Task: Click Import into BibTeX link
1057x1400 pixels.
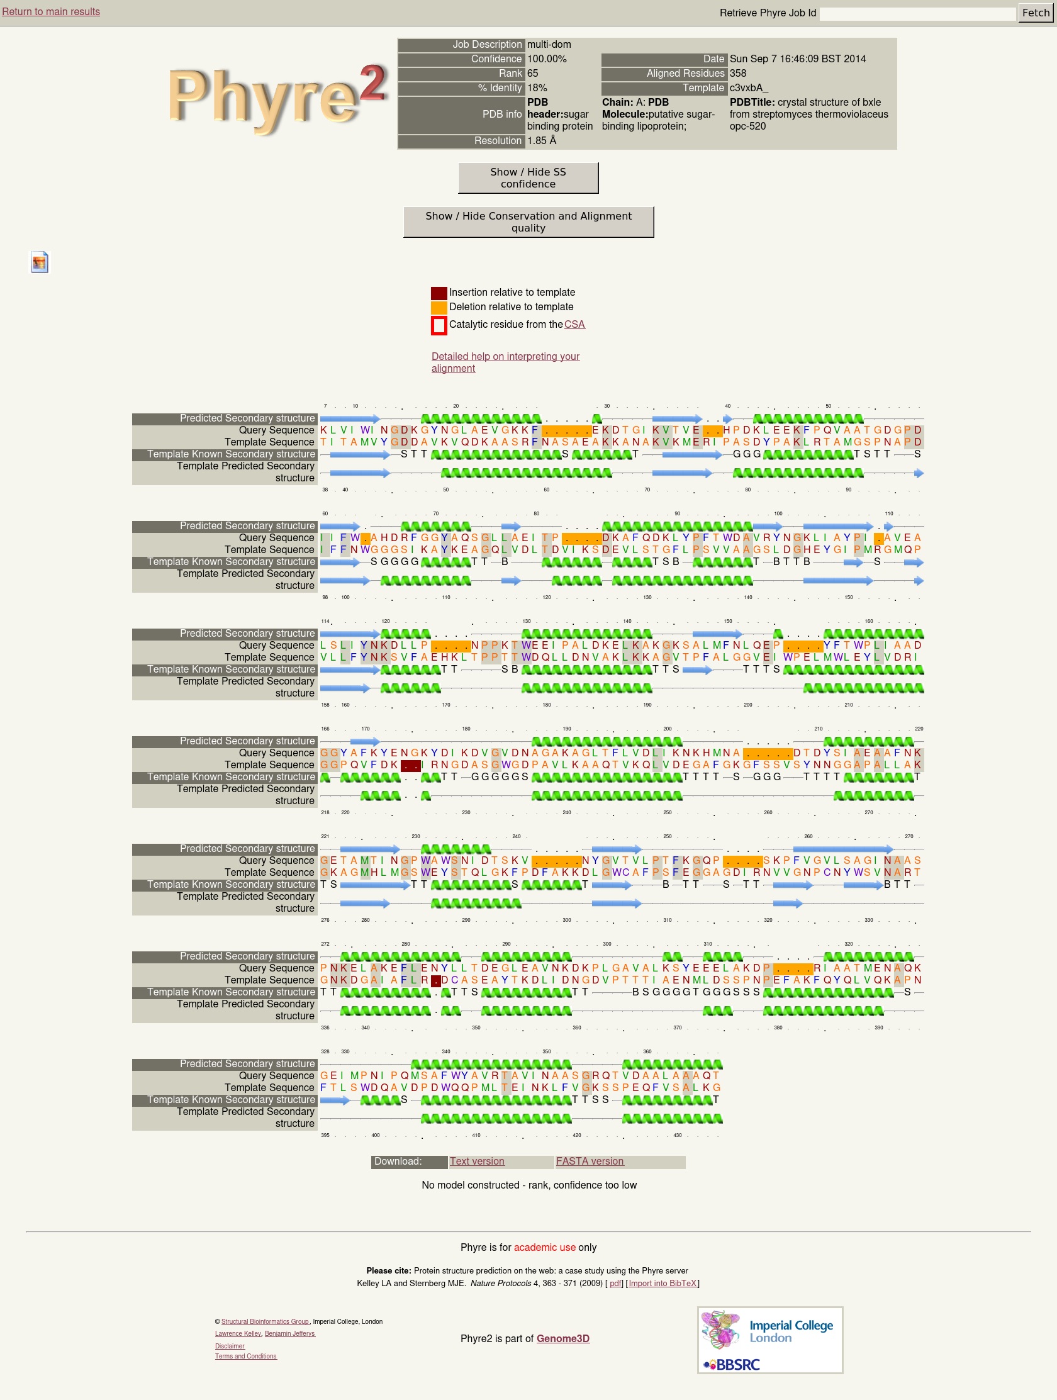Action: pos(662,1284)
